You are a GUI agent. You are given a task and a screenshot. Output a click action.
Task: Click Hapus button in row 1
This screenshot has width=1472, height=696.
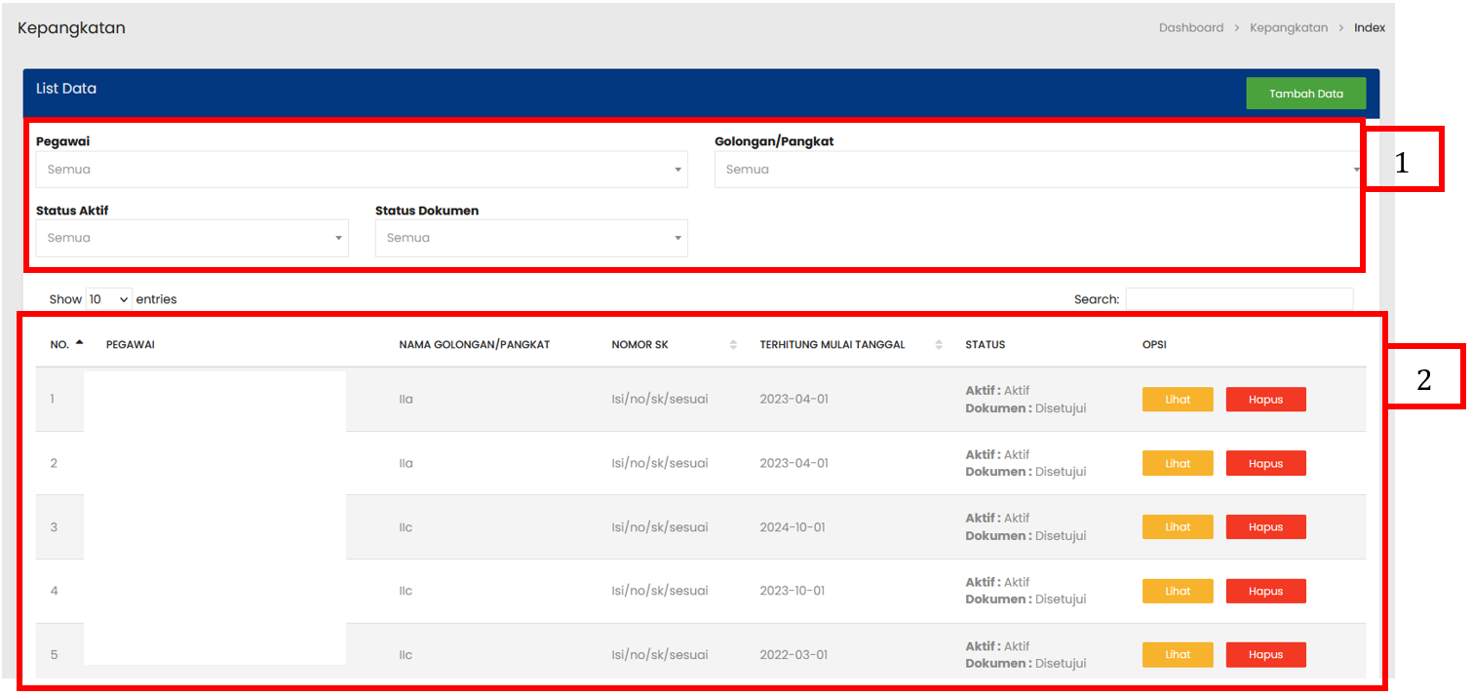point(1265,400)
